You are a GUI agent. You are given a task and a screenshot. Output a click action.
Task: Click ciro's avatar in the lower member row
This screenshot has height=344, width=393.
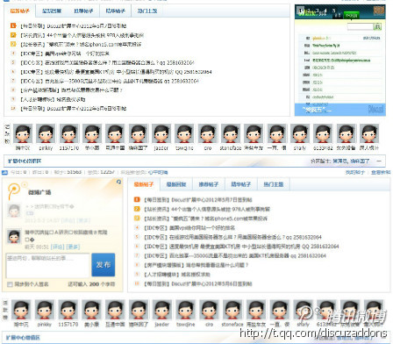209,310
